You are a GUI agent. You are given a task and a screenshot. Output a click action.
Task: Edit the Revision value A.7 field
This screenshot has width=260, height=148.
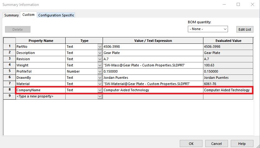pyautogui.click(x=153, y=59)
